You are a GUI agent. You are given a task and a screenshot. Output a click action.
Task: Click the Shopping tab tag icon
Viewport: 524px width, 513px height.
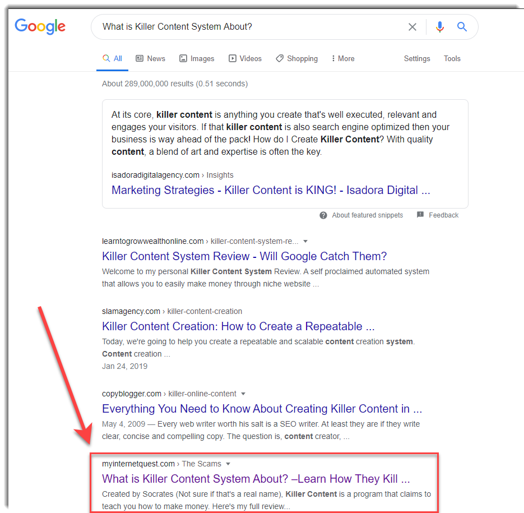pyautogui.click(x=280, y=58)
